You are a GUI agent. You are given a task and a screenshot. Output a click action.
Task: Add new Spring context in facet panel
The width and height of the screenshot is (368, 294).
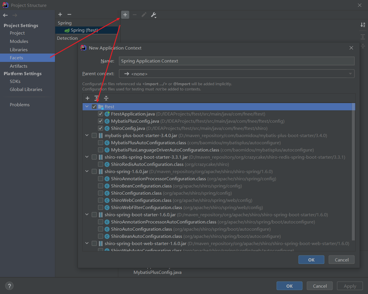(125, 15)
